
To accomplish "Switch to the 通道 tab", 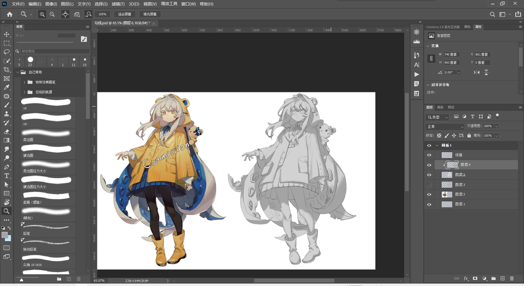I will pos(440,107).
